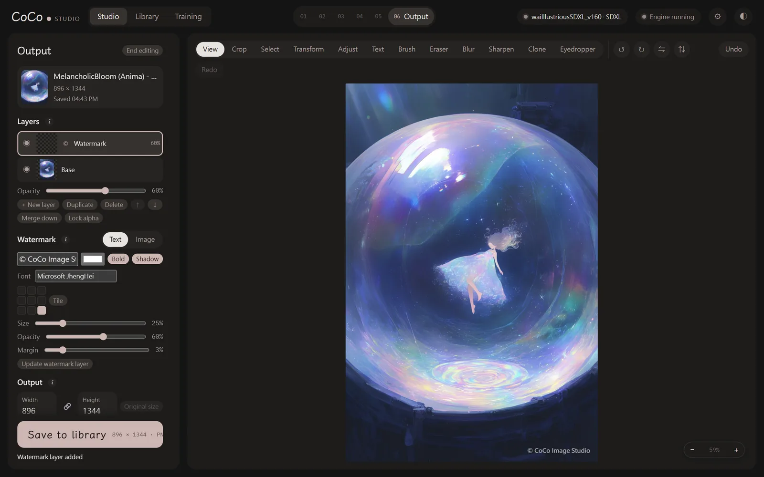Open the Font dropdown, Microsoft JhengHei
764x477 pixels.
click(76, 276)
